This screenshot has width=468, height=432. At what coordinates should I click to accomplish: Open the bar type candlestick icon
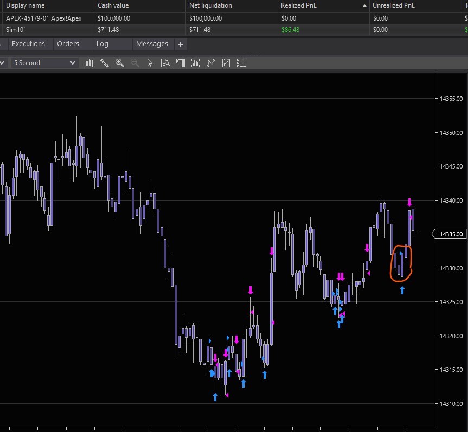click(90, 63)
